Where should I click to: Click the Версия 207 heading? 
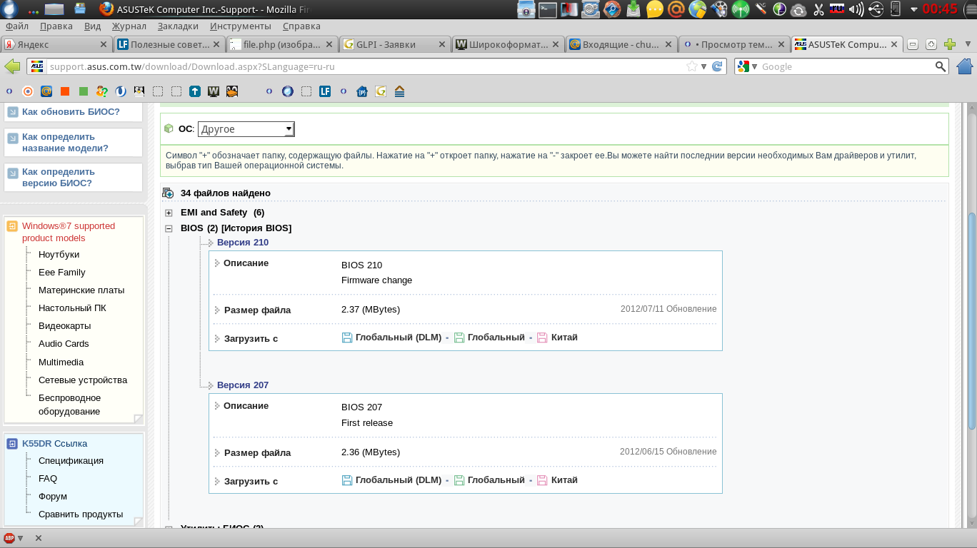(243, 385)
